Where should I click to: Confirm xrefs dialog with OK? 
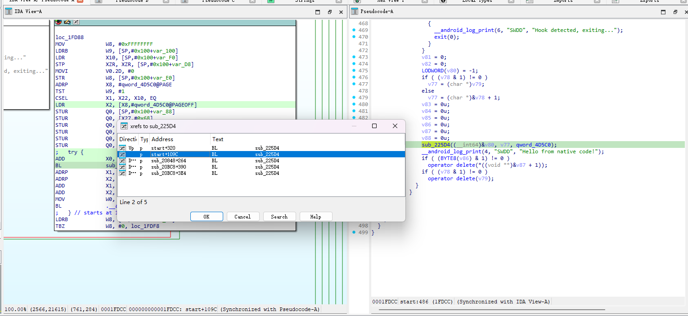[207, 217]
